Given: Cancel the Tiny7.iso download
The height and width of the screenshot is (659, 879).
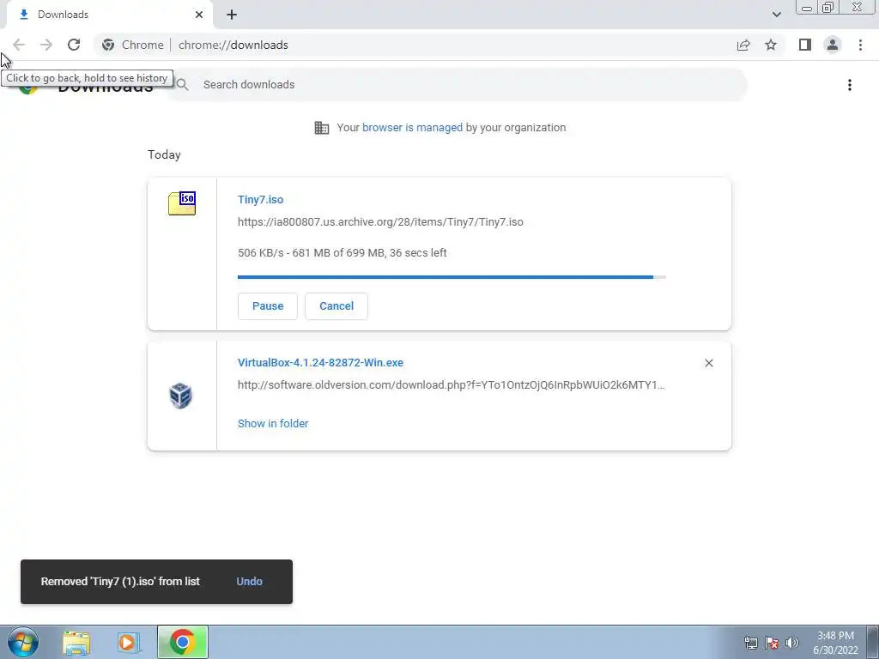Looking at the screenshot, I should pos(336,306).
